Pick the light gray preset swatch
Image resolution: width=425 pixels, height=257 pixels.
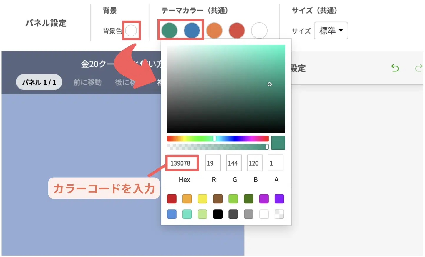coord(249,214)
